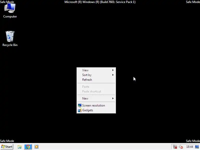The height and width of the screenshot is (150, 200).
Task: Expand the View submenu in context menu
Action: tap(96, 70)
